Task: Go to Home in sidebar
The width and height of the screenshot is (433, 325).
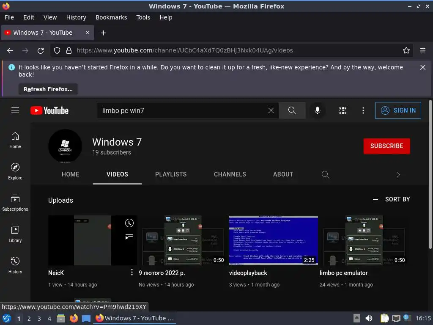Action: click(15, 140)
